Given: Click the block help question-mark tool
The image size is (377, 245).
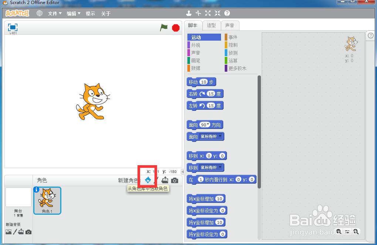Looking at the screenshot, I should (227, 13).
